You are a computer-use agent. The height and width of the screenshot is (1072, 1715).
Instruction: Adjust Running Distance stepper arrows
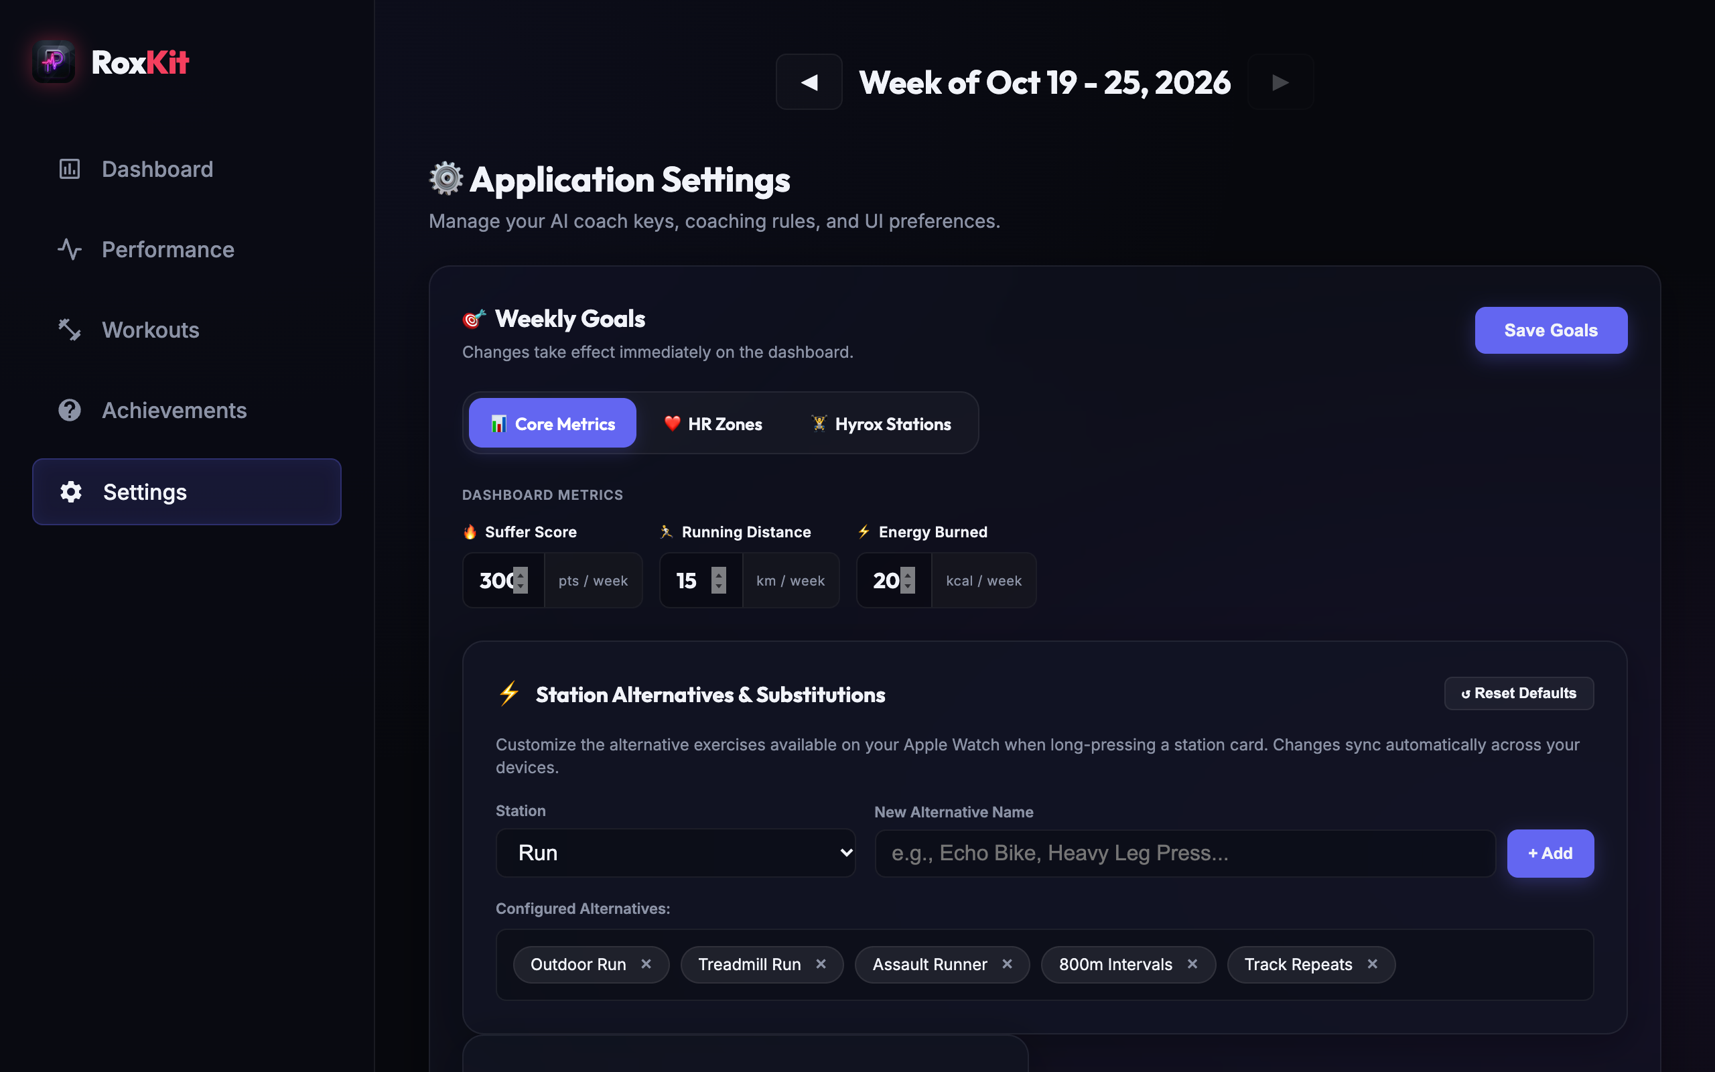click(719, 580)
